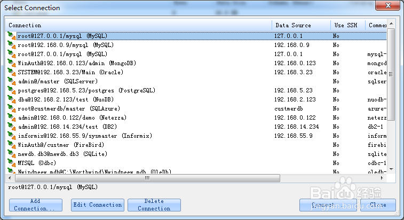Click vertical scrollbar up arrow
The image size is (404, 220).
[x=391, y=23]
